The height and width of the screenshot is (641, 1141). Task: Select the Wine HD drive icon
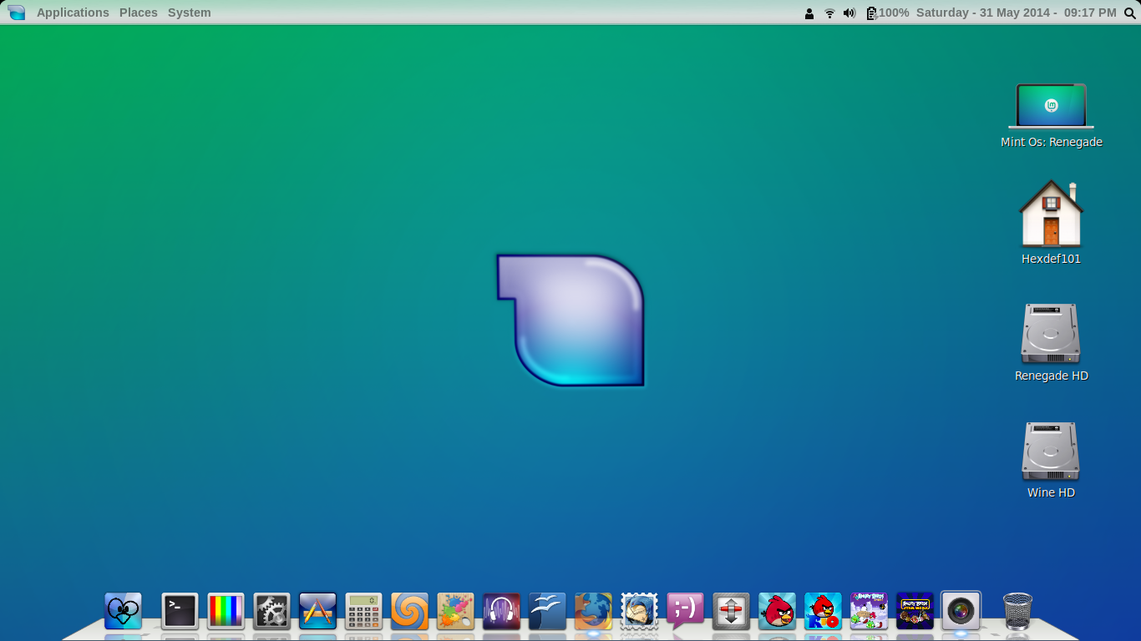(x=1051, y=452)
